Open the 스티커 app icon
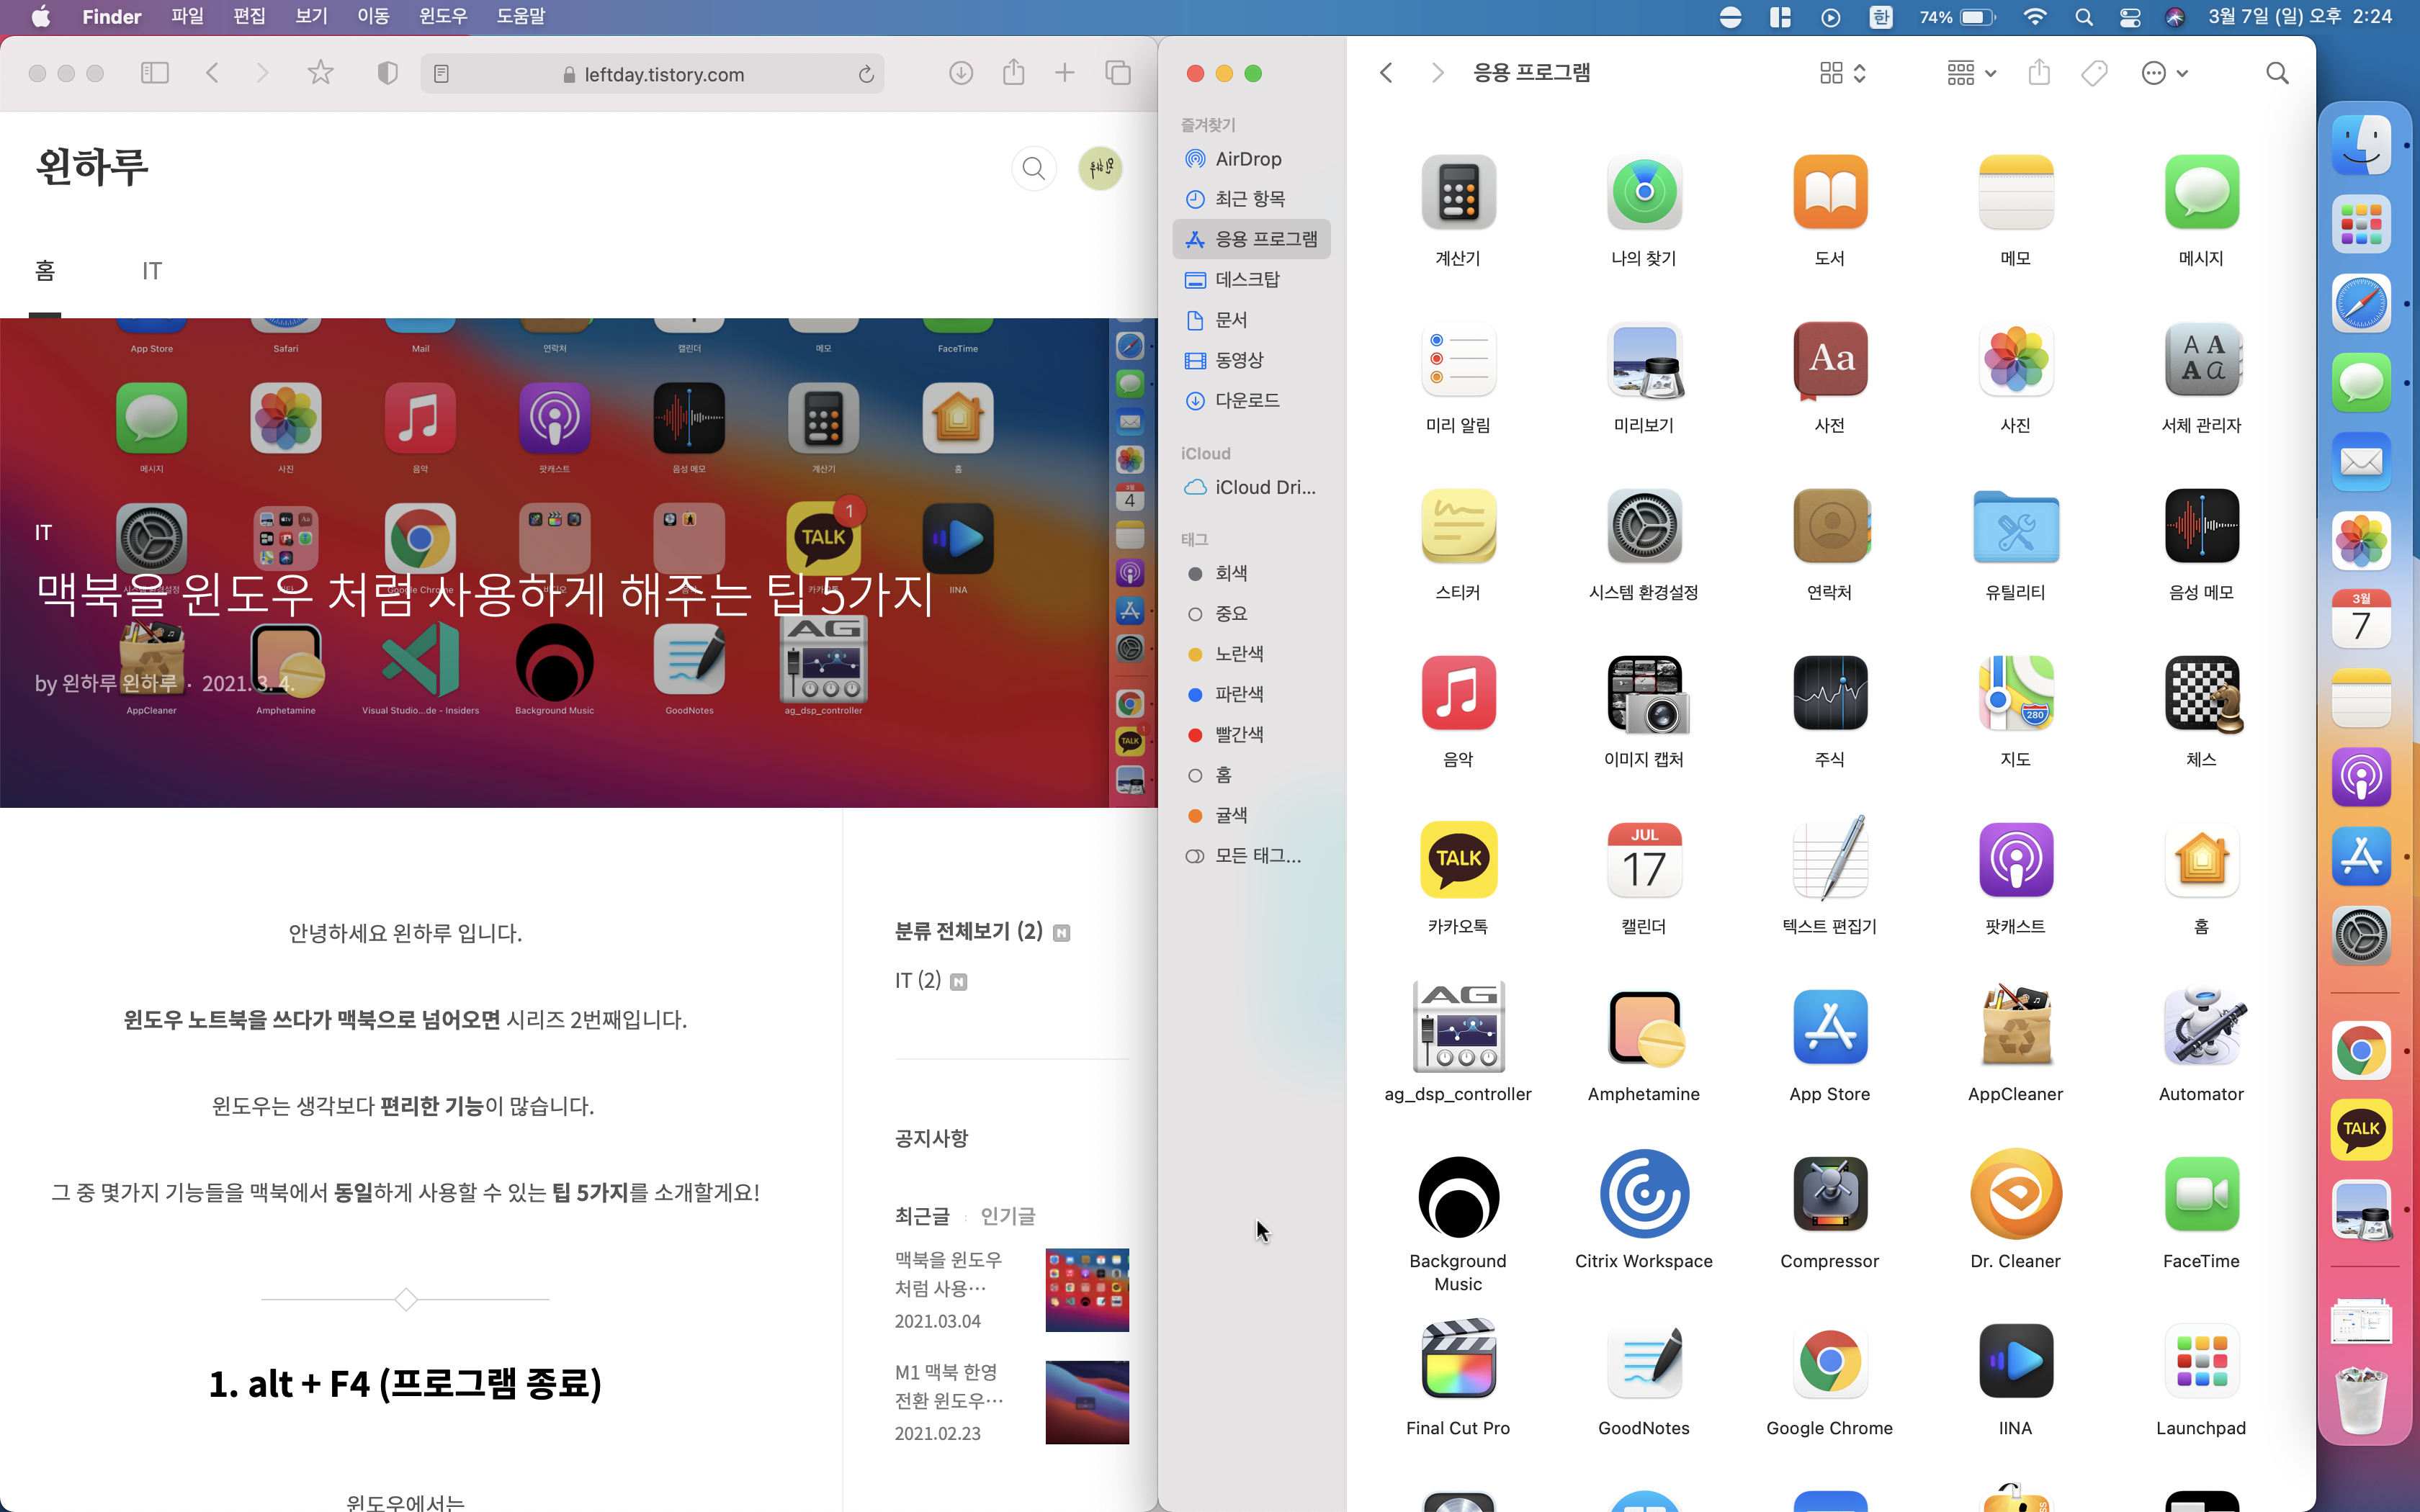Image resolution: width=2420 pixels, height=1512 pixels. click(1458, 526)
